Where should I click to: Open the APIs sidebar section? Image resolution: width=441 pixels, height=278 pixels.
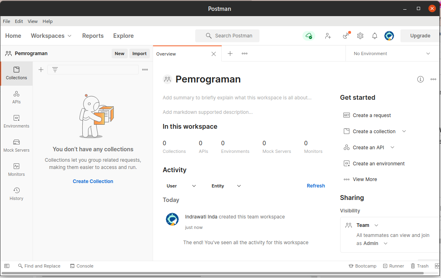(16, 97)
